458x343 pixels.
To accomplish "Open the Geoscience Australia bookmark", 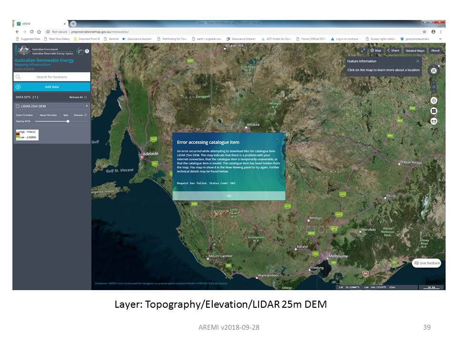I will pyautogui.click(x=137, y=39).
